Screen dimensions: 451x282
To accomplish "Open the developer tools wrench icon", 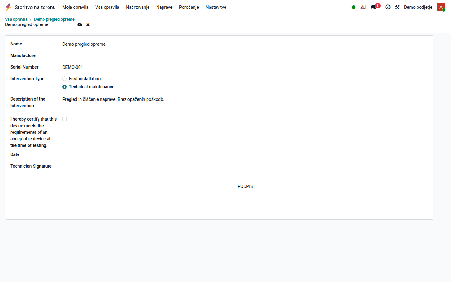I will pos(397,7).
